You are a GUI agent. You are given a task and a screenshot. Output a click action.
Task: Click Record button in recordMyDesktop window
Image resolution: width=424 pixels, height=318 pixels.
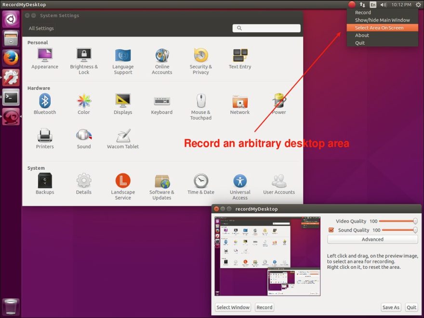pyautogui.click(x=265, y=307)
